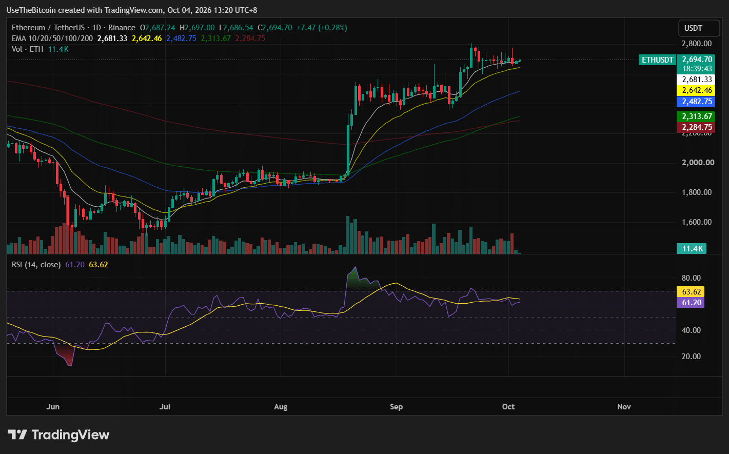Screen dimensions: 729x454
Task: Click the 20.00 RSI axis label
Action: (691, 357)
